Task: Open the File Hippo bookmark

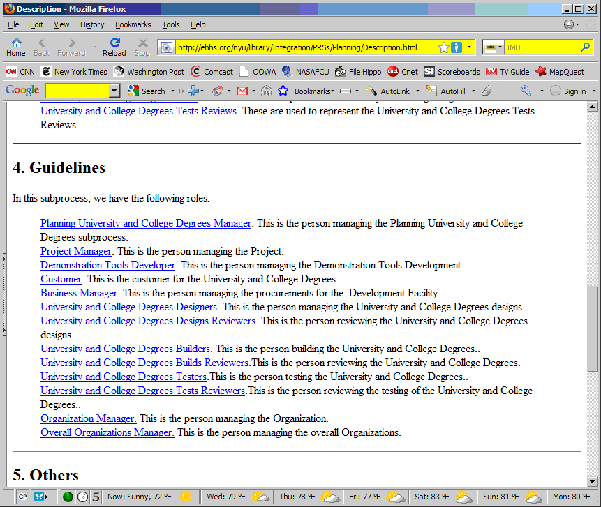Action: pos(358,72)
